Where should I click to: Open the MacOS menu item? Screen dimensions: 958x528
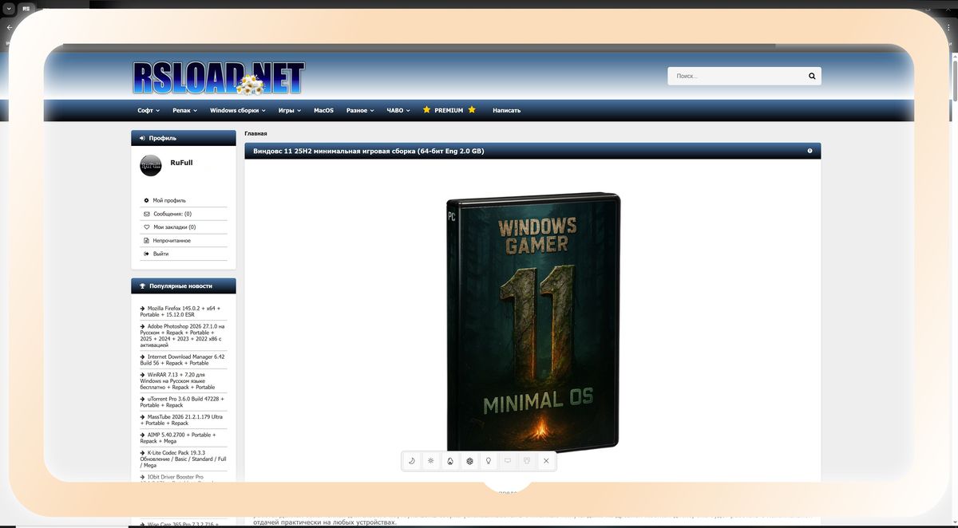coord(323,111)
